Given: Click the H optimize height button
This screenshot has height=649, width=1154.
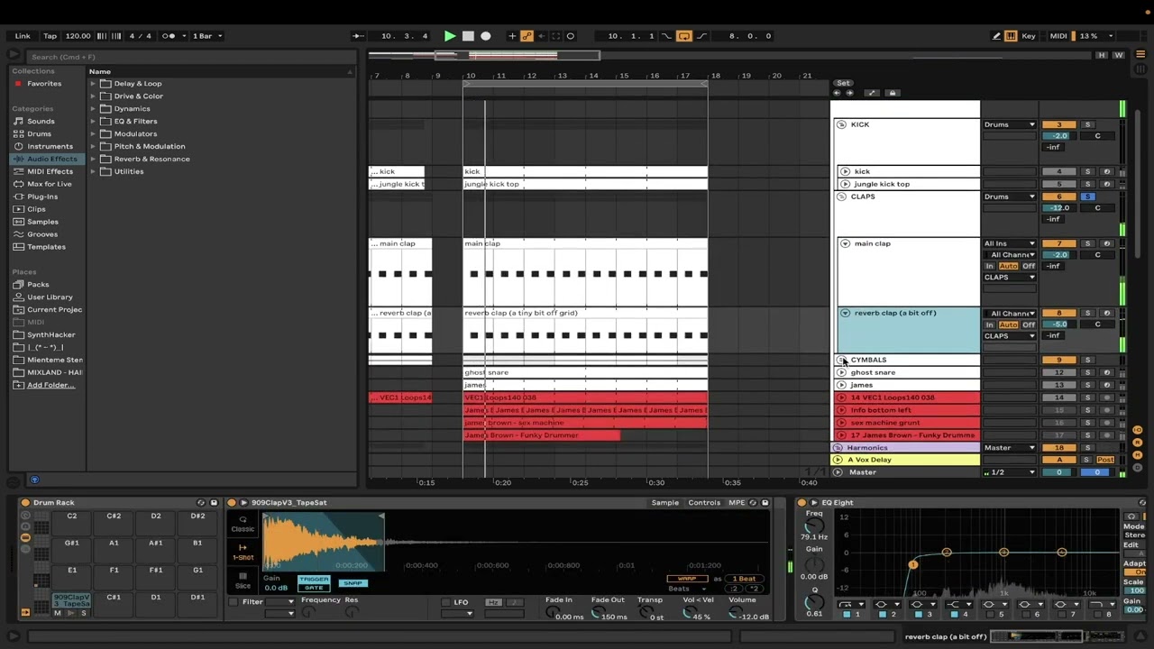Looking at the screenshot, I should click(1102, 55).
